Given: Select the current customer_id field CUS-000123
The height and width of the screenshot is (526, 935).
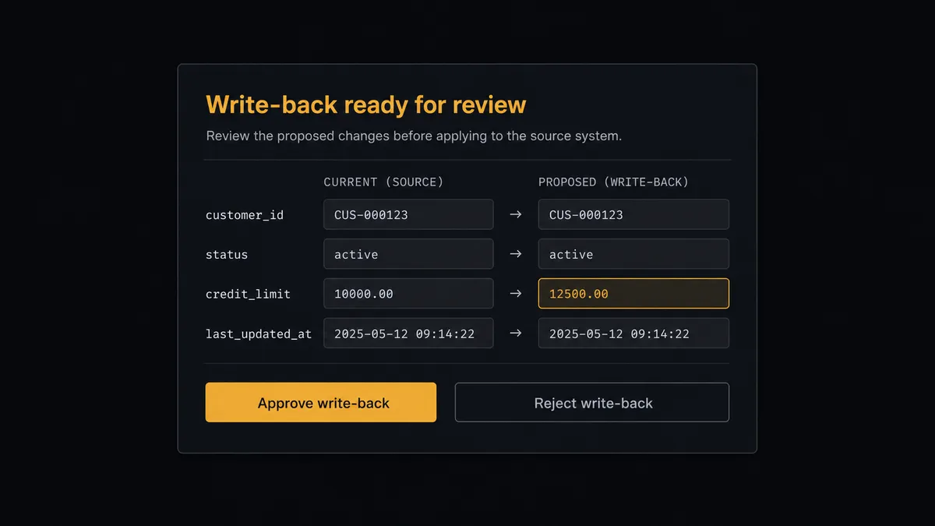Looking at the screenshot, I should (x=408, y=214).
